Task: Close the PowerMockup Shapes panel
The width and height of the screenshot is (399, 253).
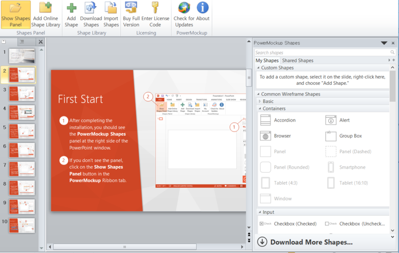Action: pos(393,43)
